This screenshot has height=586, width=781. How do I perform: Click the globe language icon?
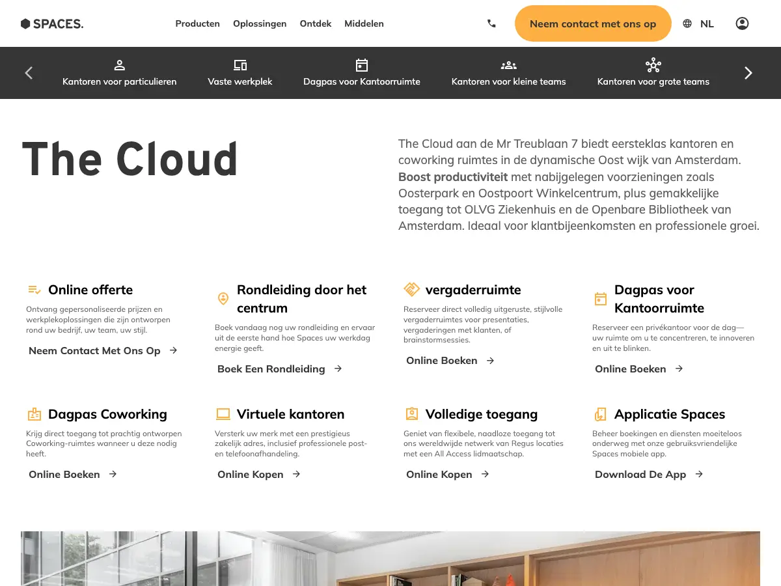(x=687, y=23)
